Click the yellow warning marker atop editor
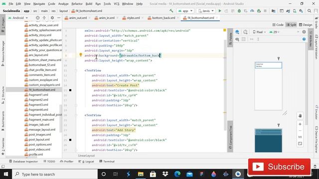 click(x=225, y=30)
